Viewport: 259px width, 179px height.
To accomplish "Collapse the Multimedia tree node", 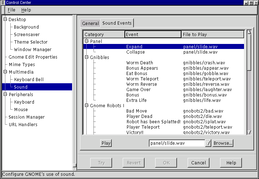I will [x=5, y=72].
